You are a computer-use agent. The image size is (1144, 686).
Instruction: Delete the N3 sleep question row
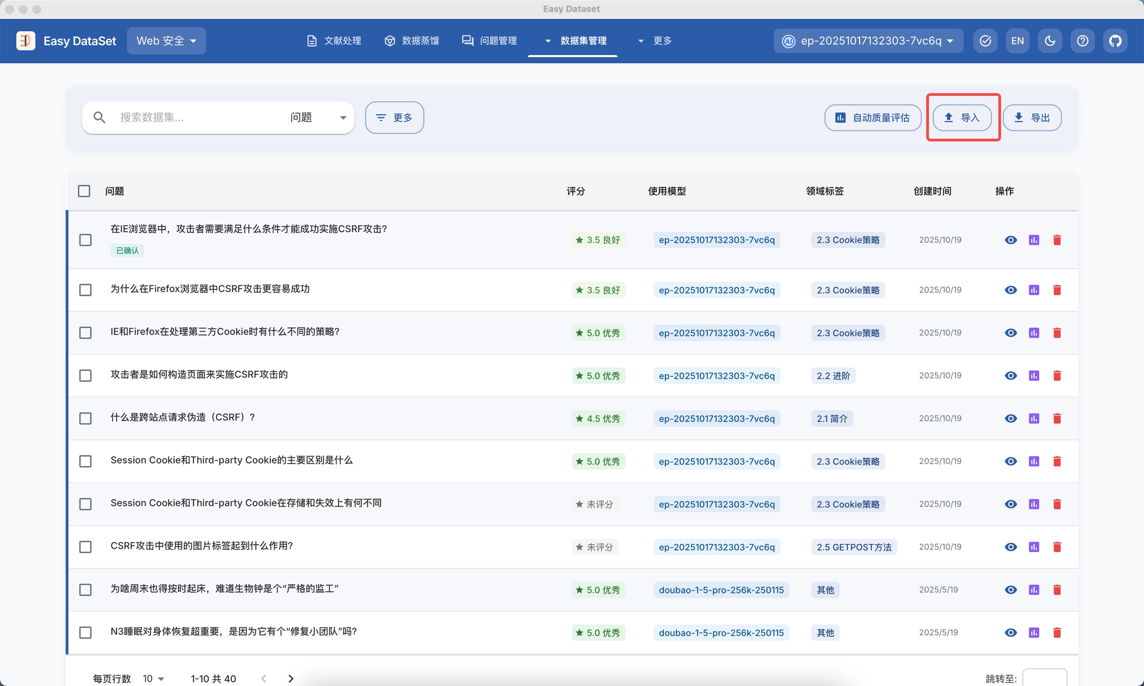point(1057,632)
